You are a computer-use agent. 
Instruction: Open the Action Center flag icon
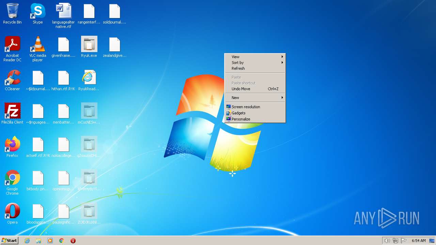(x=404, y=241)
